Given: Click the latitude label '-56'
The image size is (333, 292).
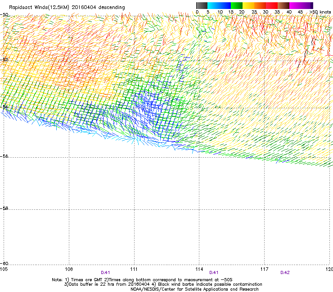Looking at the screenshot, I should (4, 156).
